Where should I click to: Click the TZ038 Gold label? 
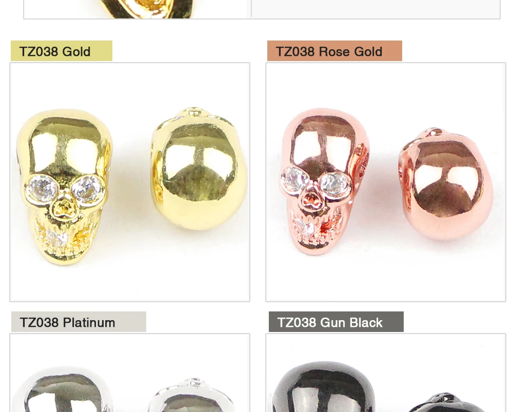click(62, 51)
